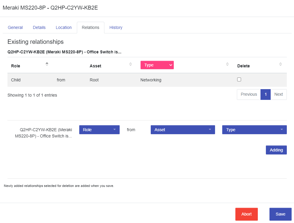View the History tab
The width and height of the screenshot is (294, 223).
point(116,27)
